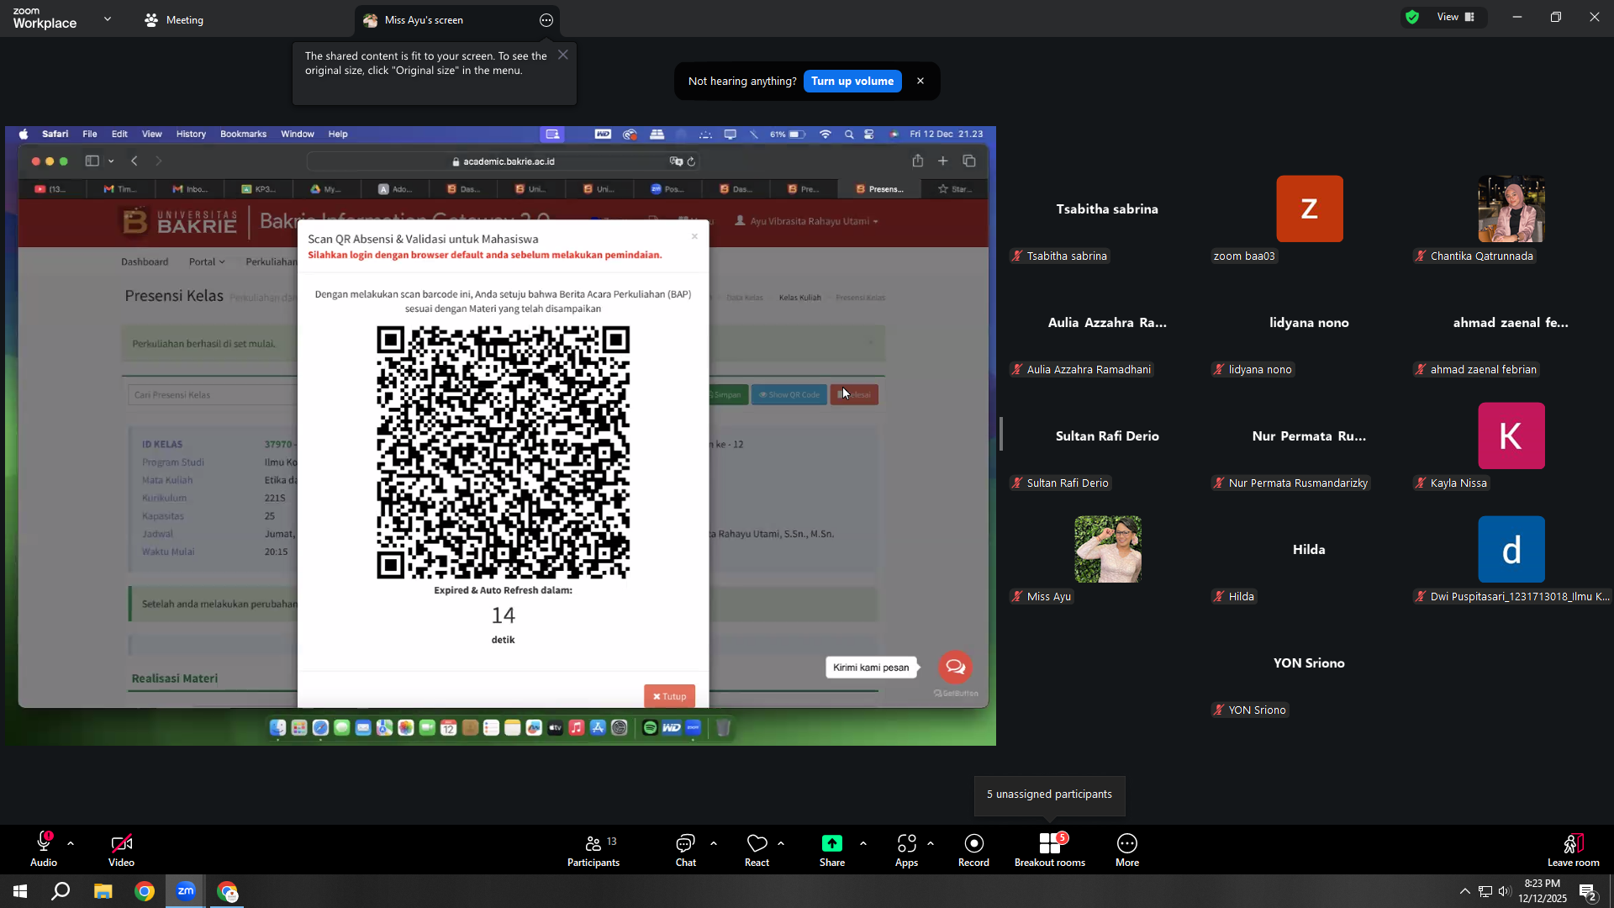Click Tutup button in the QR dialog
1614x908 pixels.
(x=669, y=696)
